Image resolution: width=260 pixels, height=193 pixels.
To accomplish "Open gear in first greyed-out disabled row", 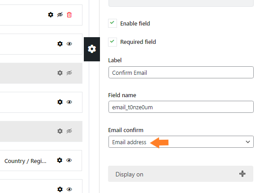I will point(60,73).
